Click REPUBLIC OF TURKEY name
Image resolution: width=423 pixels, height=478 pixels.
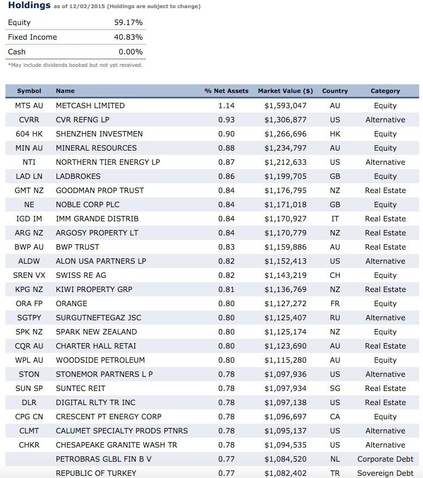coord(96,473)
